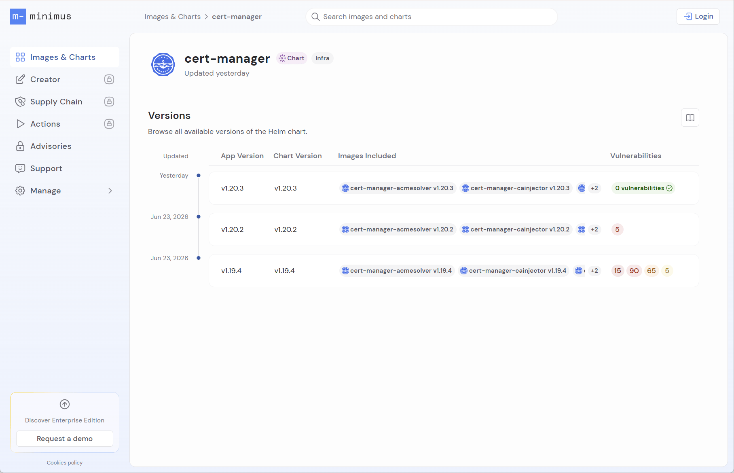Open cert-manager-acmesolver v1.20.3 image chip
The width and height of the screenshot is (734, 473).
point(398,188)
